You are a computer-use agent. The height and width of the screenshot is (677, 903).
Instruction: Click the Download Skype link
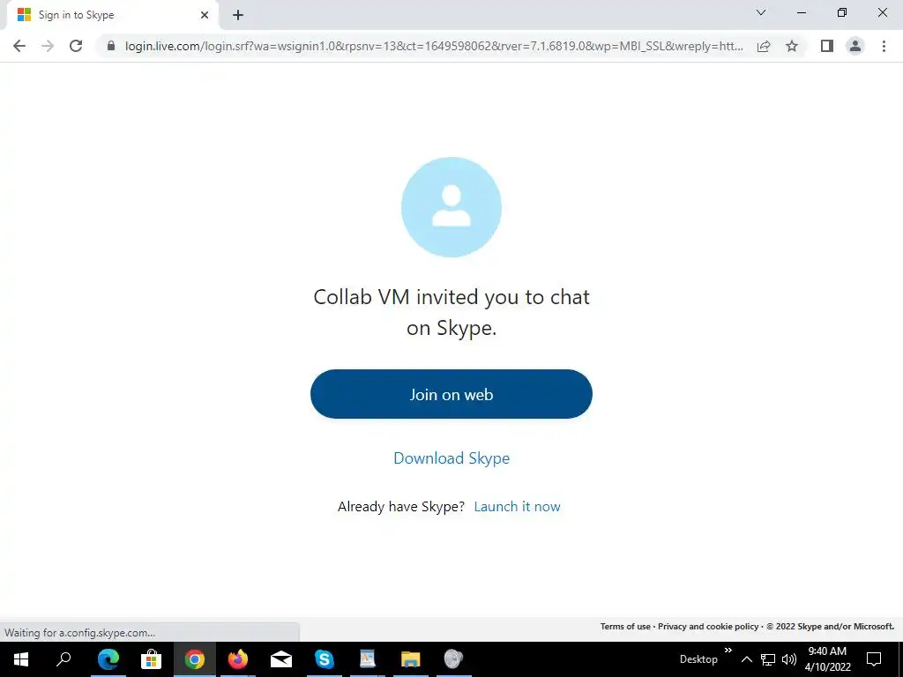point(451,458)
